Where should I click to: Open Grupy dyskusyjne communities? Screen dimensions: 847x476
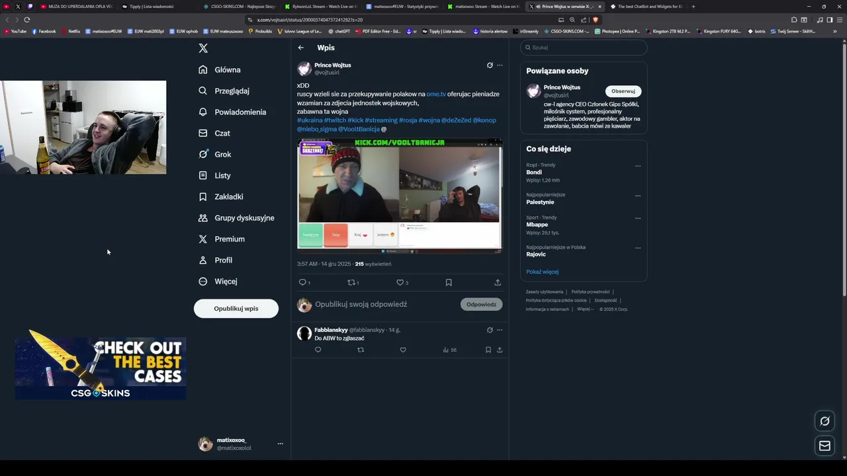tap(236, 218)
